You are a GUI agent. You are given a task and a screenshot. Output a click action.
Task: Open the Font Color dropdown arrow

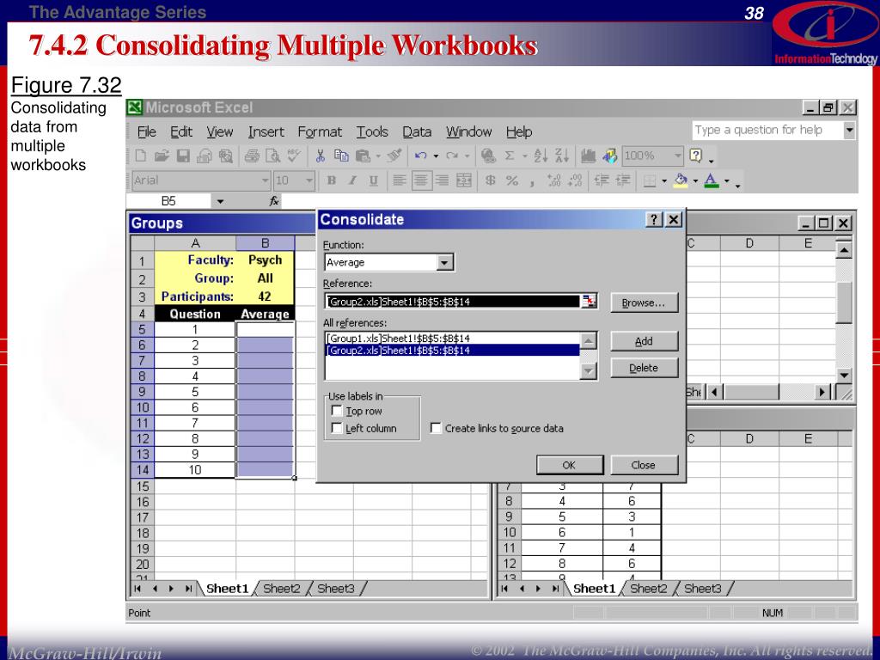pyautogui.click(x=726, y=180)
